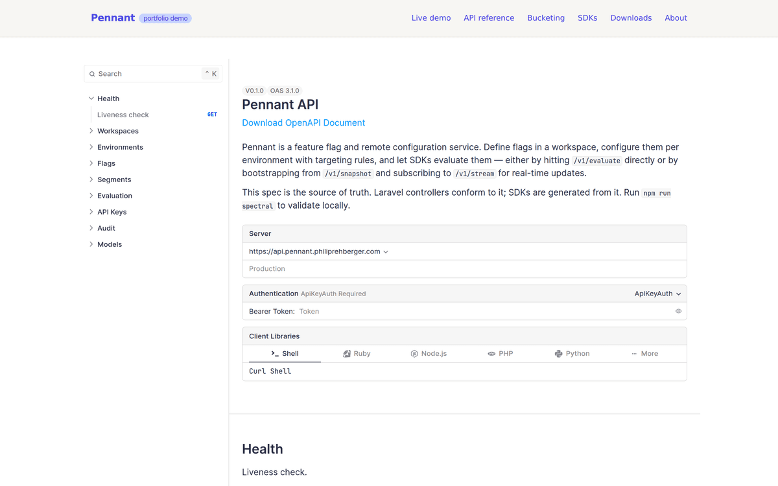Click the Curl Shell text
The width and height of the screenshot is (778, 486).
(270, 371)
